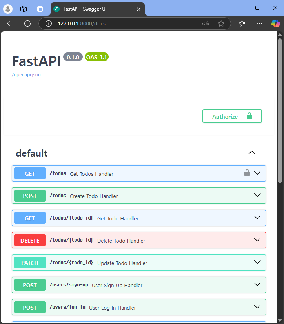The height and width of the screenshot is (324, 284).
Task: Expand the GET /todos operation chevron
Action: point(257,173)
